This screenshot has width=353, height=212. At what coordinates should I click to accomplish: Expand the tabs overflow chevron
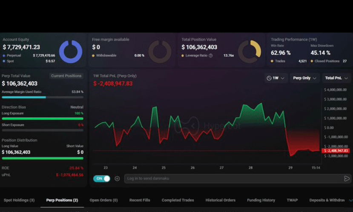click(x=351, y=201)
